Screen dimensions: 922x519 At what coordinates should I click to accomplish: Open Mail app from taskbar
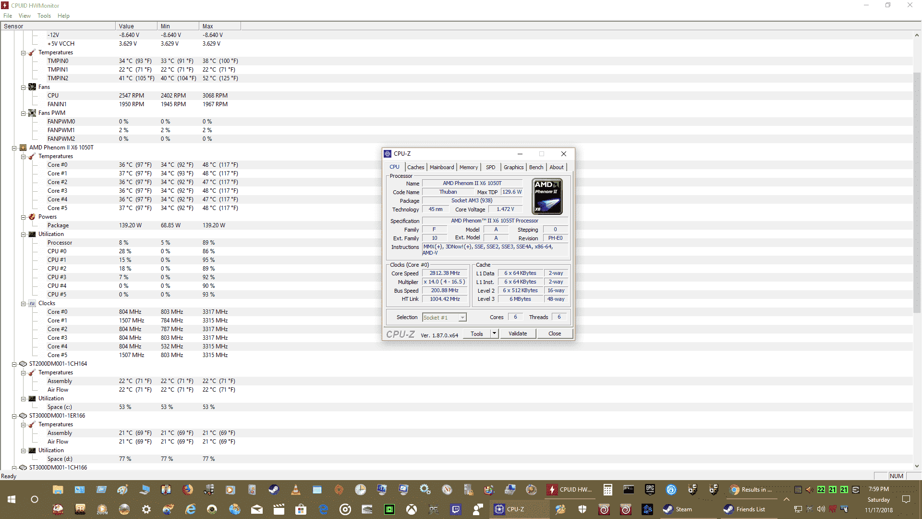tap(257, 509)
